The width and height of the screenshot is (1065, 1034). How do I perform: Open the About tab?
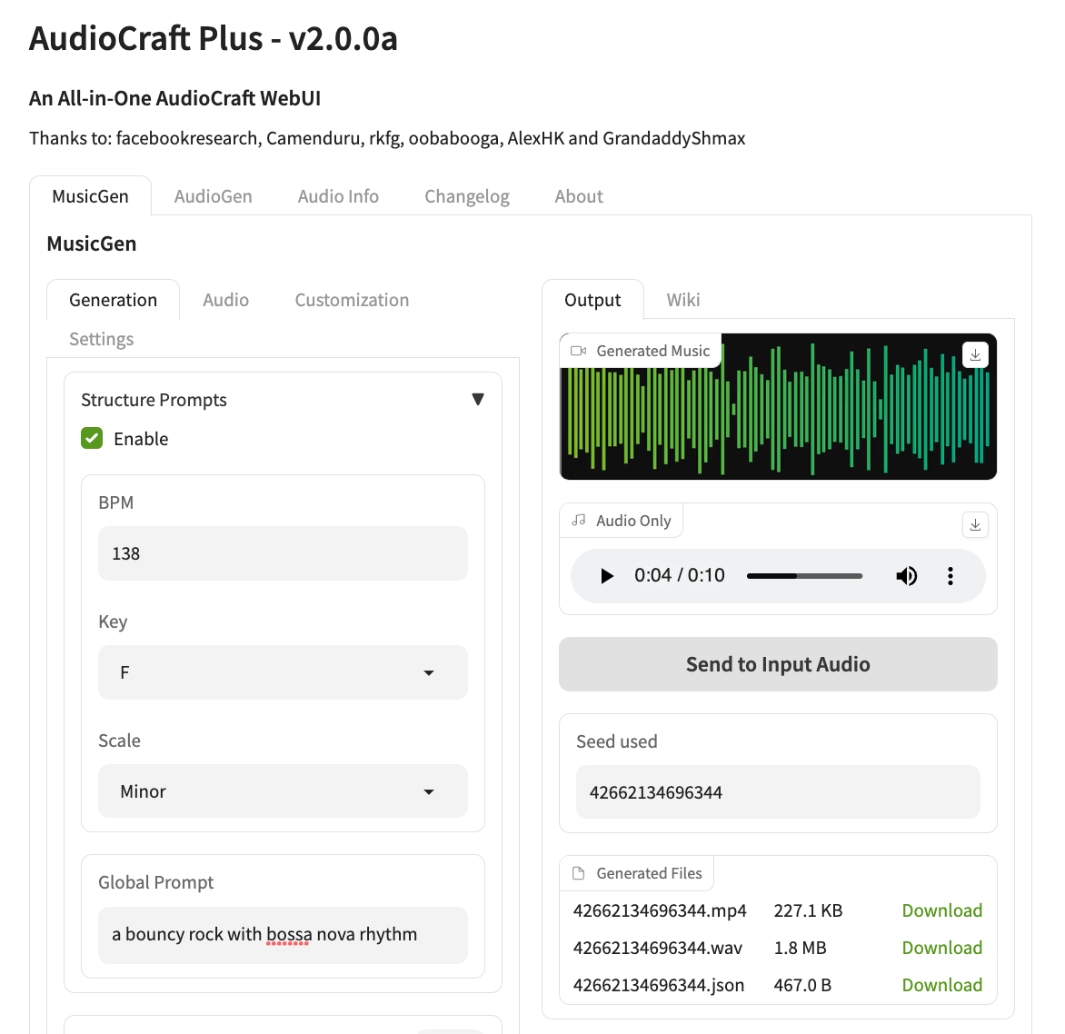[x=579, y=196]
